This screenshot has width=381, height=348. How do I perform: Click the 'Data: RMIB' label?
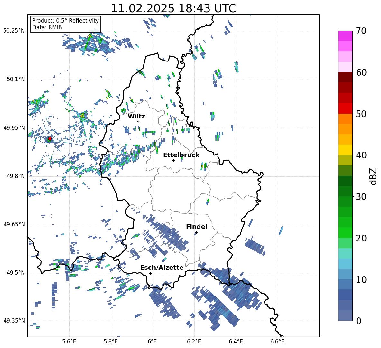[47, 27]
